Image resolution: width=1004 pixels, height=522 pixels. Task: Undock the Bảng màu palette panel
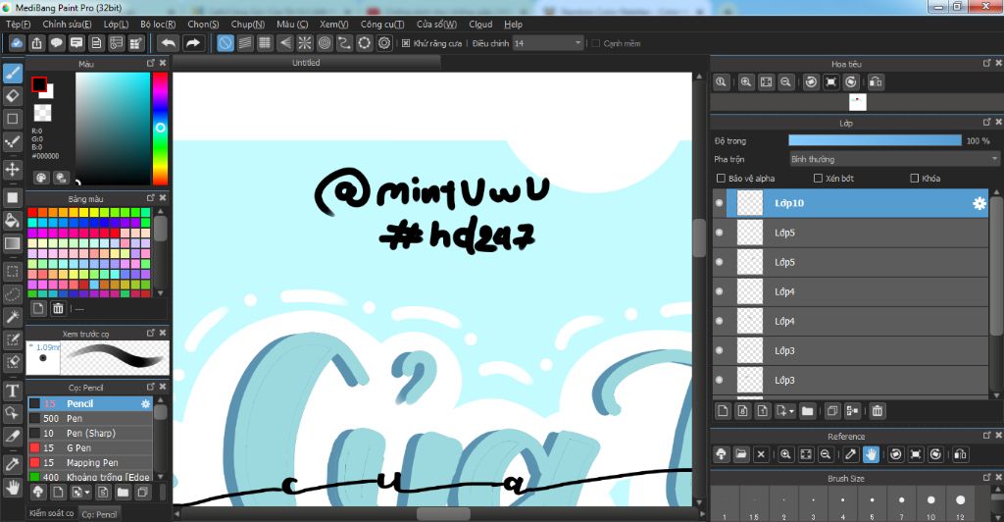150,198
